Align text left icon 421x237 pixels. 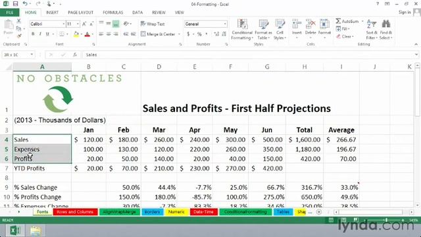101,34
